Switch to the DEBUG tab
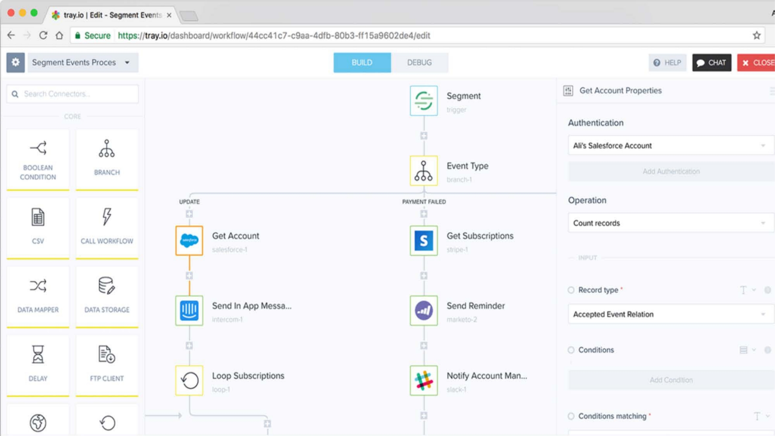The width and height of the screenshot is (775, 436). [419, 63]
